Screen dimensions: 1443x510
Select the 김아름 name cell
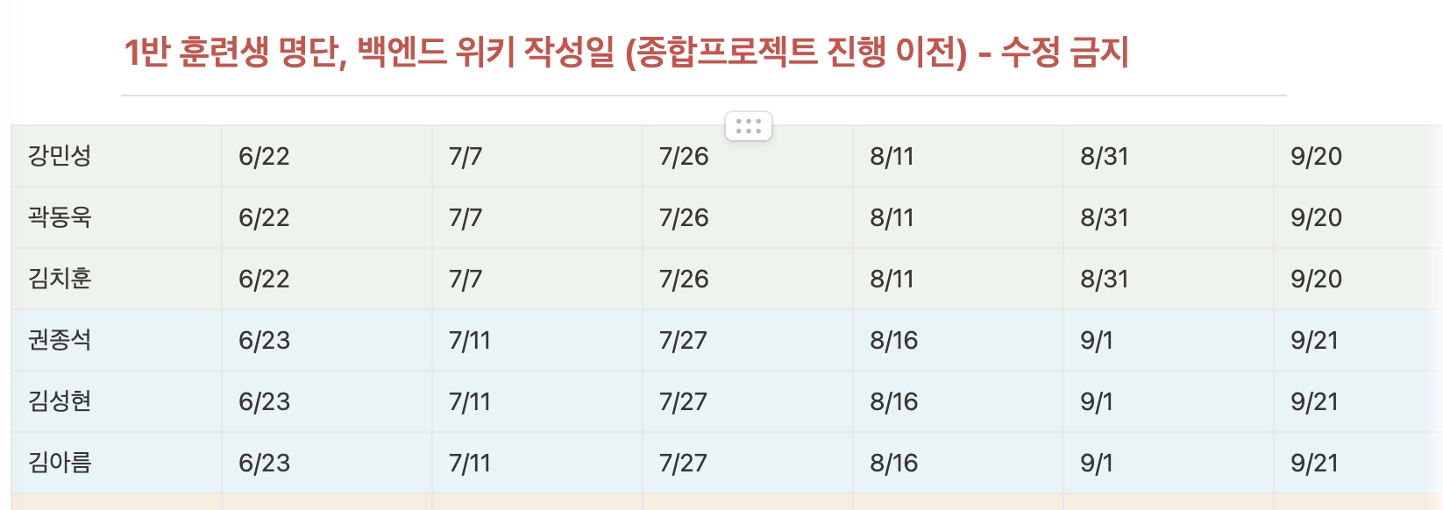coord(117,463)
